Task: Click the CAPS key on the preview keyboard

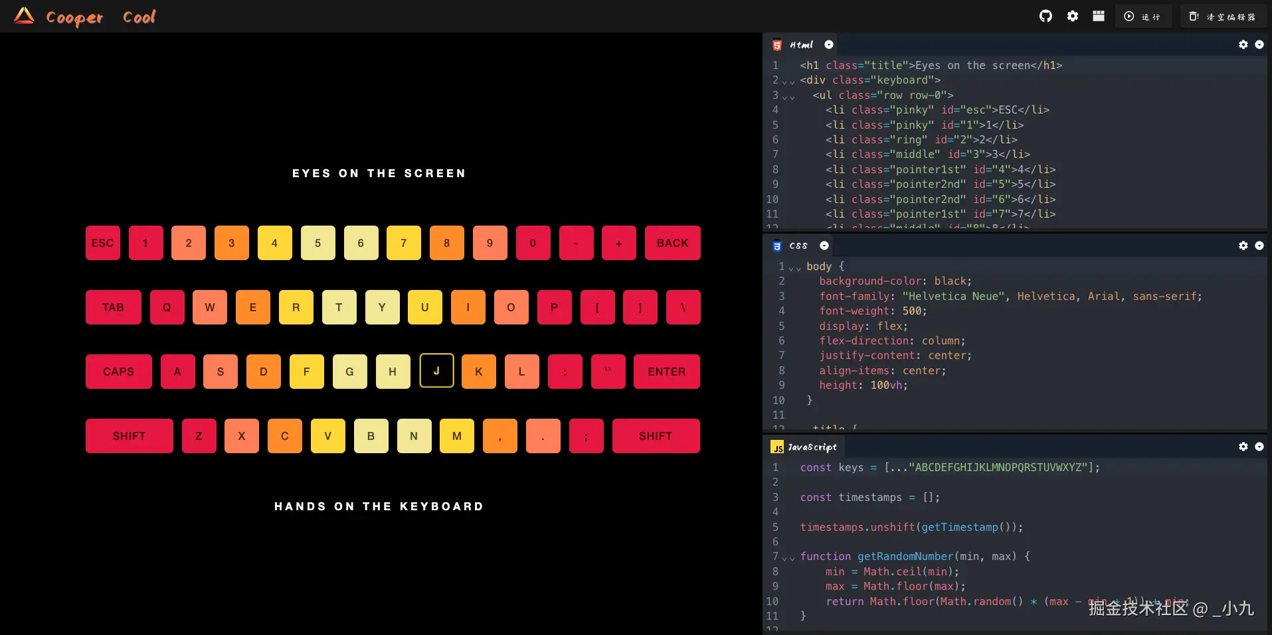Action: click(119, 372)
